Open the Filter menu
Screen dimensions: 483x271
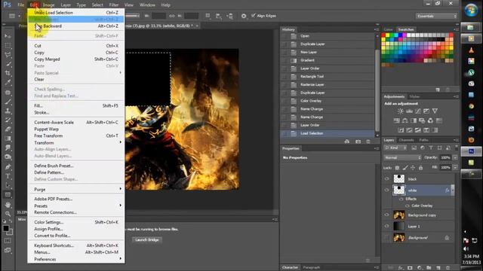[x=114, y=5]
